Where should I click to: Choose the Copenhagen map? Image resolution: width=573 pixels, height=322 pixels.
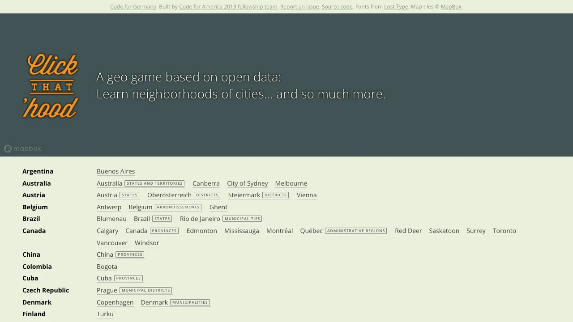click(115, 302)
